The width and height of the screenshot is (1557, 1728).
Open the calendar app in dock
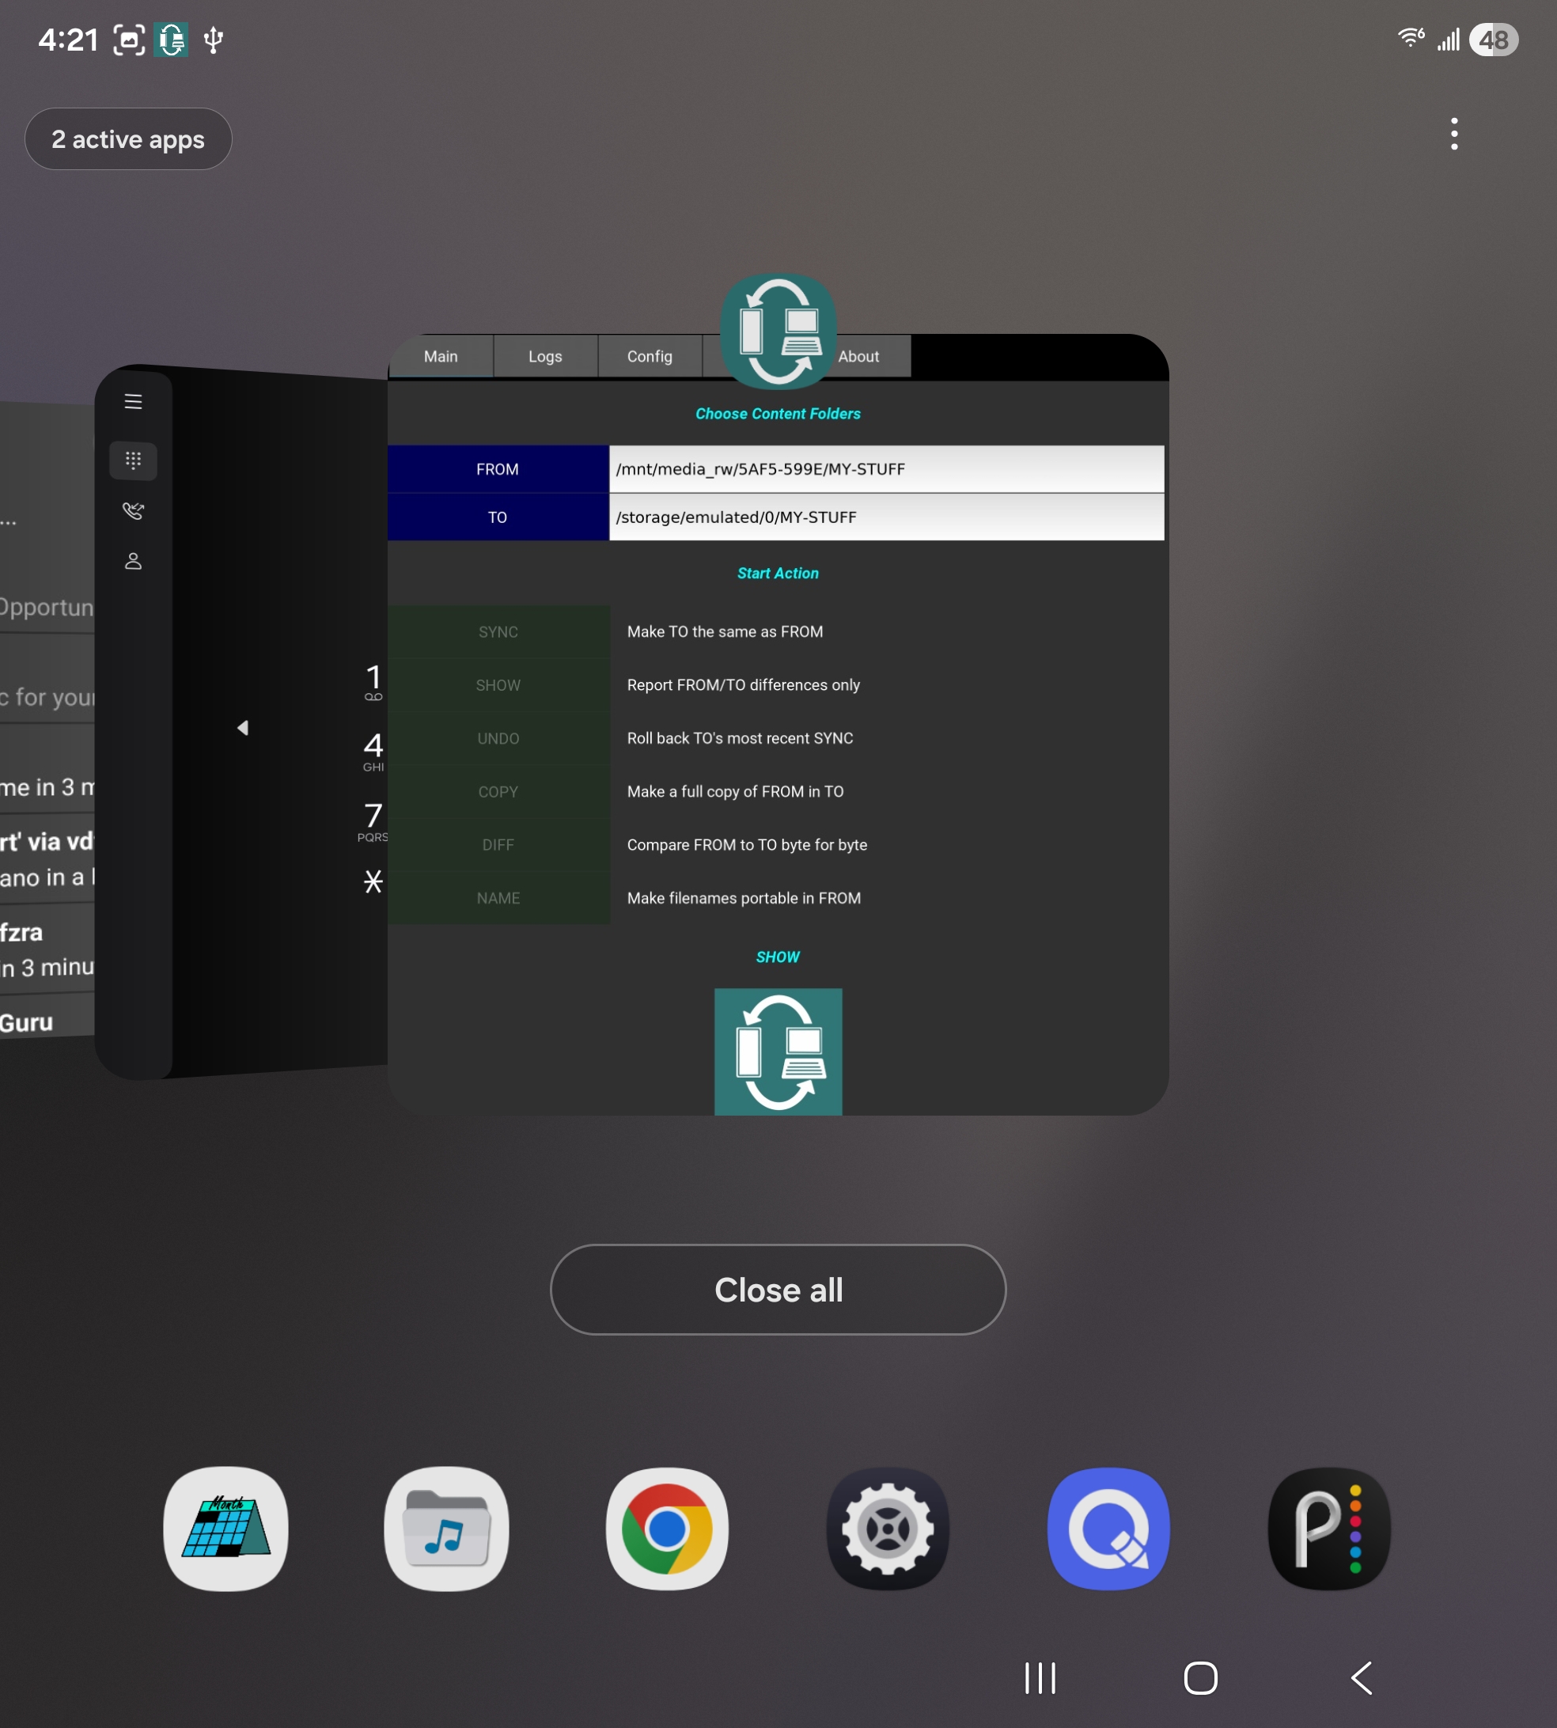pos(225,1529)
